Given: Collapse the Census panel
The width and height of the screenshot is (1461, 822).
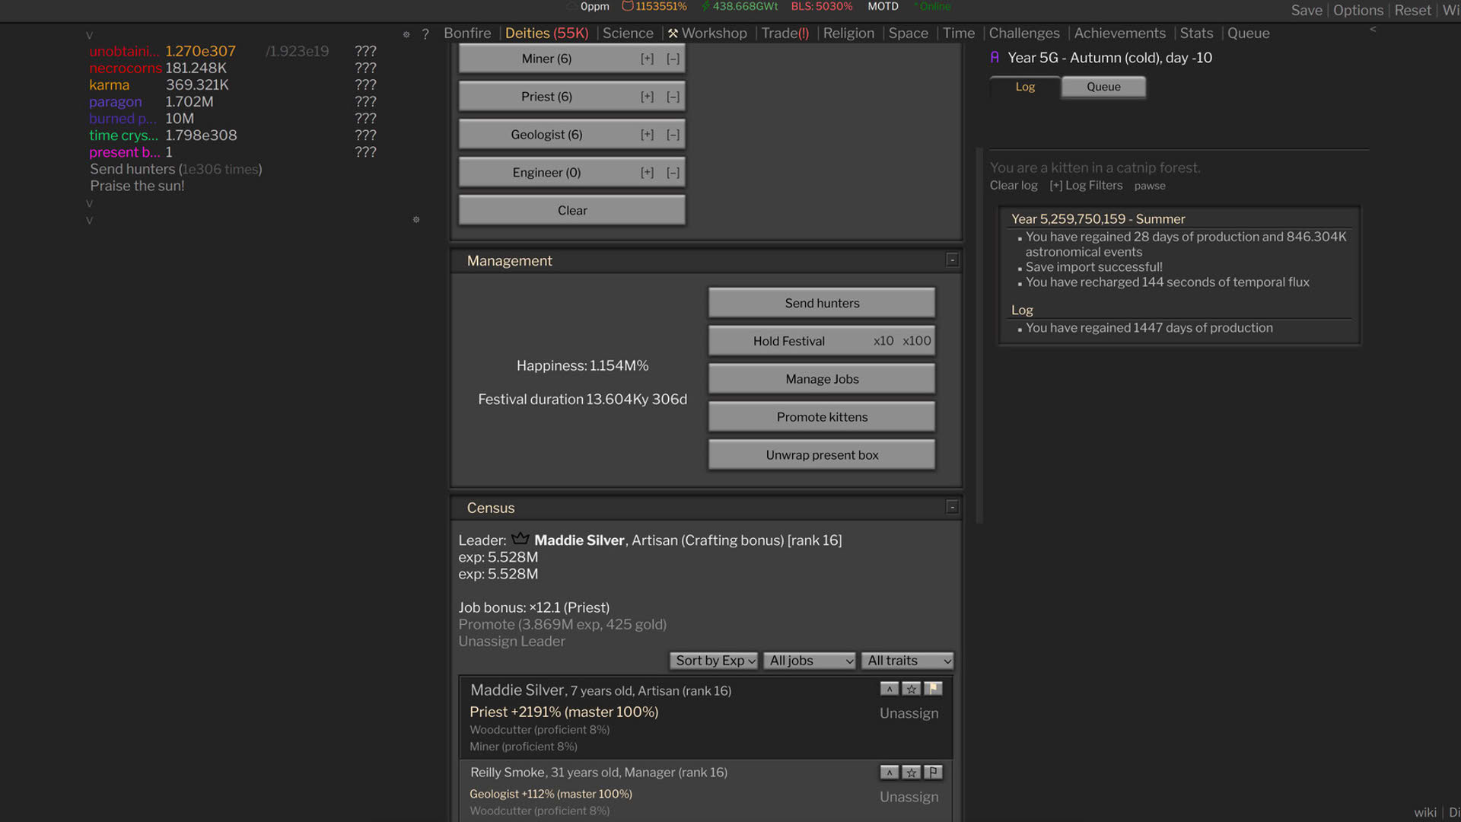Looking at the screenshot, I should 952,507.
